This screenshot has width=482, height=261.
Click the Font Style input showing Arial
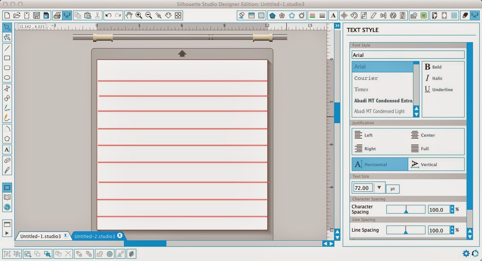coord(408,55)
